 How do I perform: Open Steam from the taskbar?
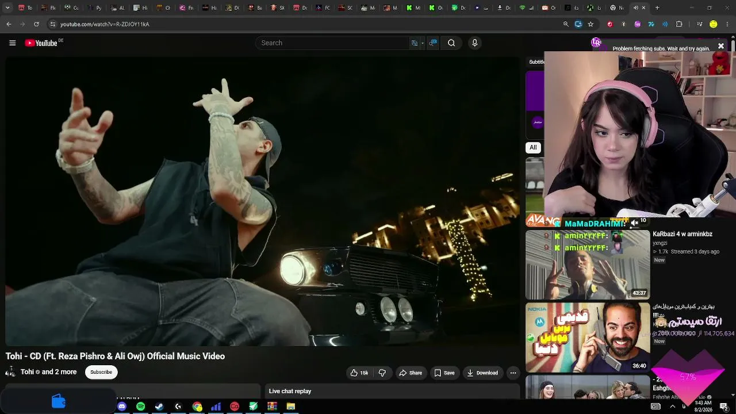tap(159, 407)
